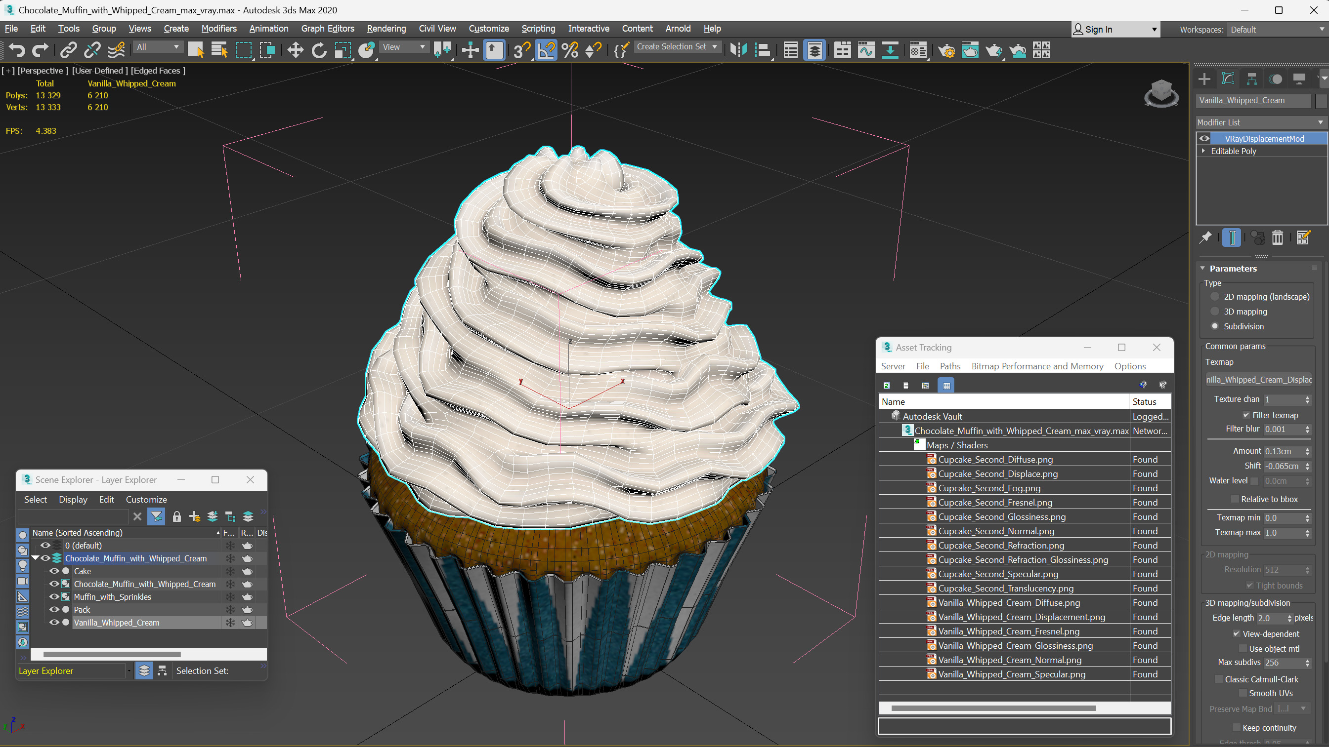Open Select by Name tool
Image resolution: width=1329 pixels, height=747 pixels.
[219, 50]
